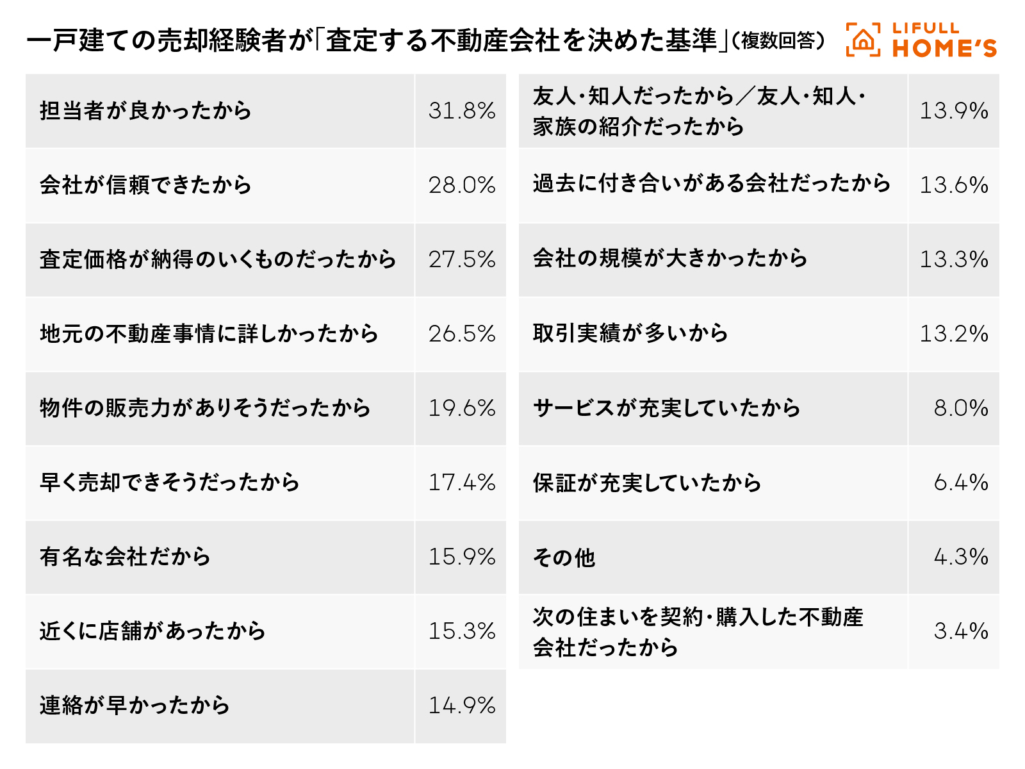This screenshot has width=1025, height=769.
Task: Click the 有名な会社だから row label
Action: (x=125, y=557)
